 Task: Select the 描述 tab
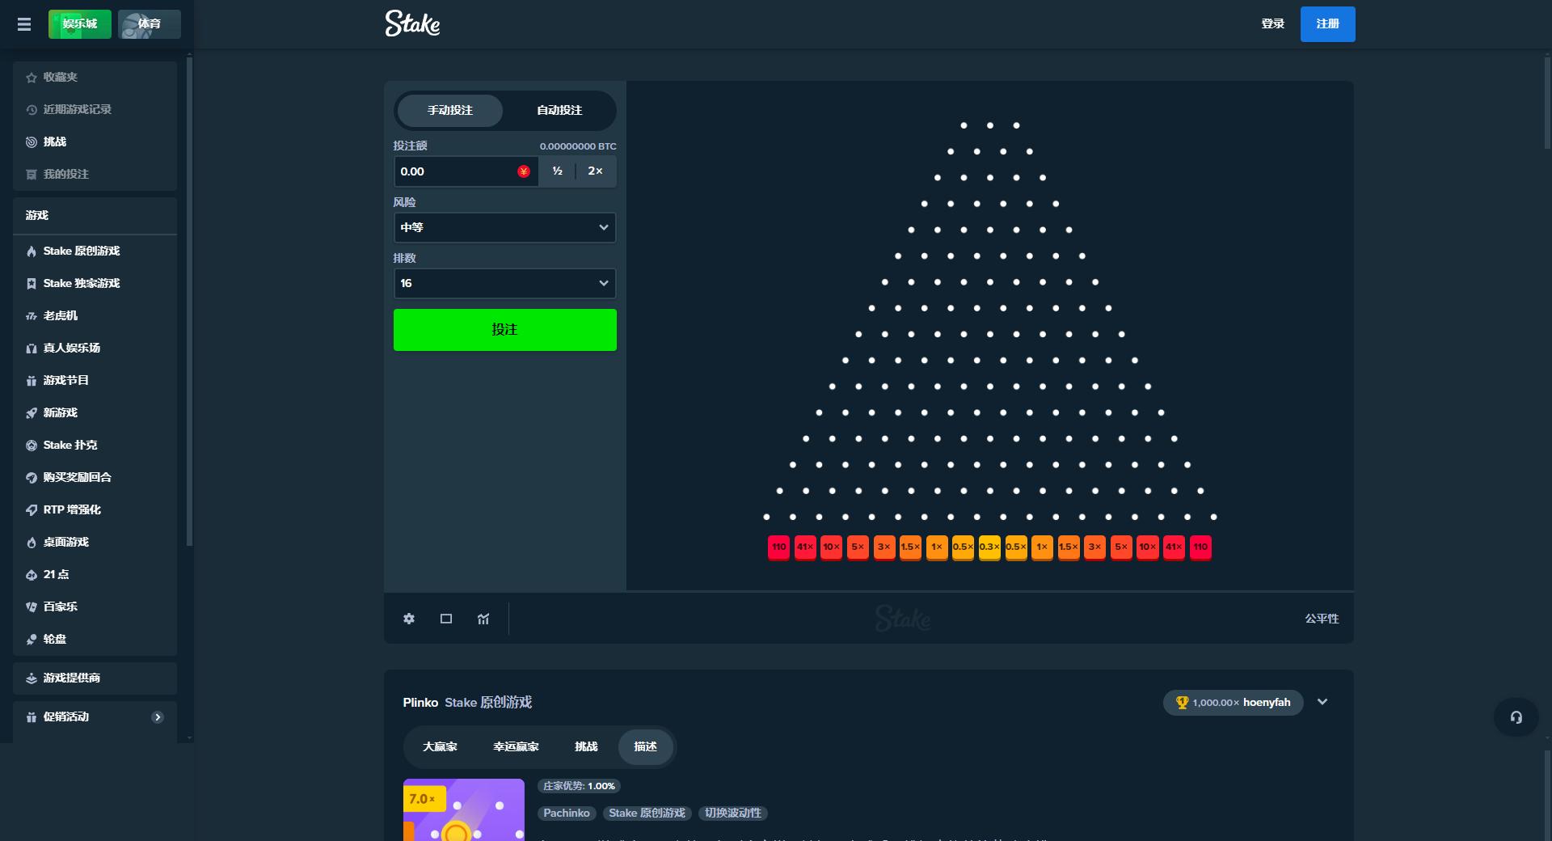click(645, 746)
